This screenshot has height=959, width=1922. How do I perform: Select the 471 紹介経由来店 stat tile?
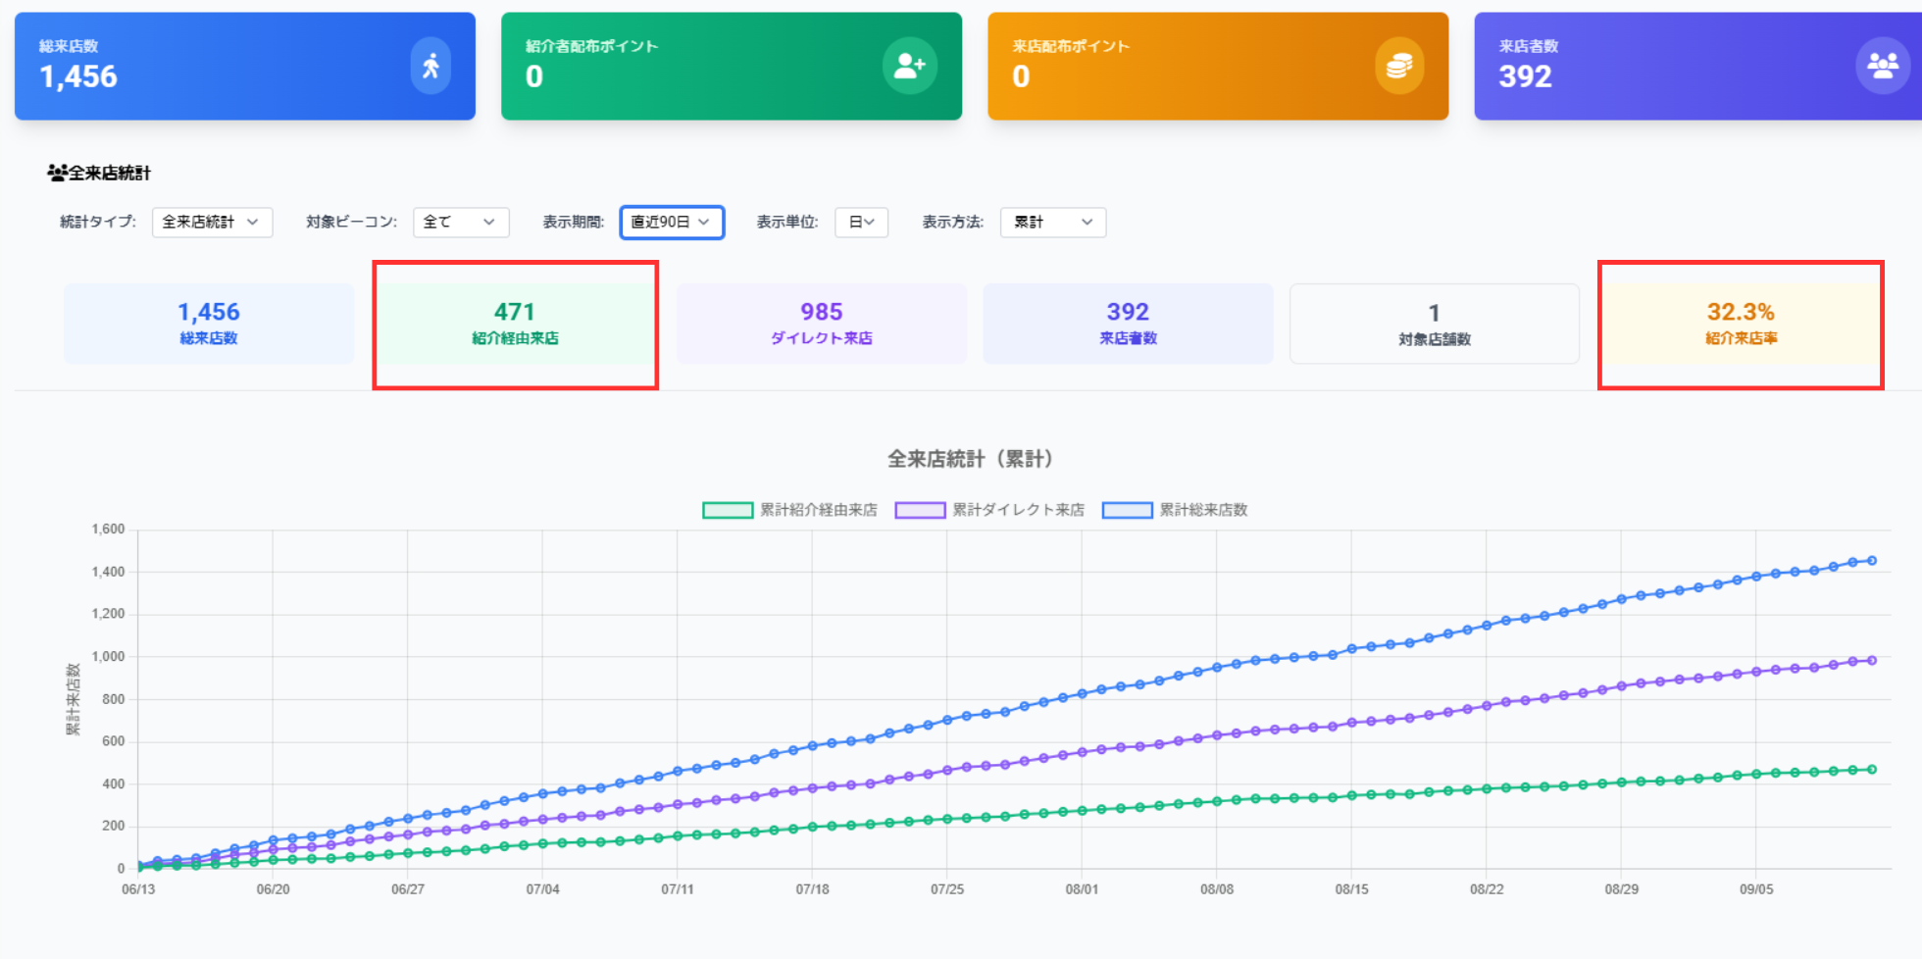coord(515,324)
